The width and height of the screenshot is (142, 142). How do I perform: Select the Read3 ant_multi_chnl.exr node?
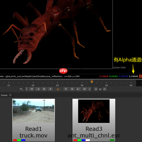point(94,120)
